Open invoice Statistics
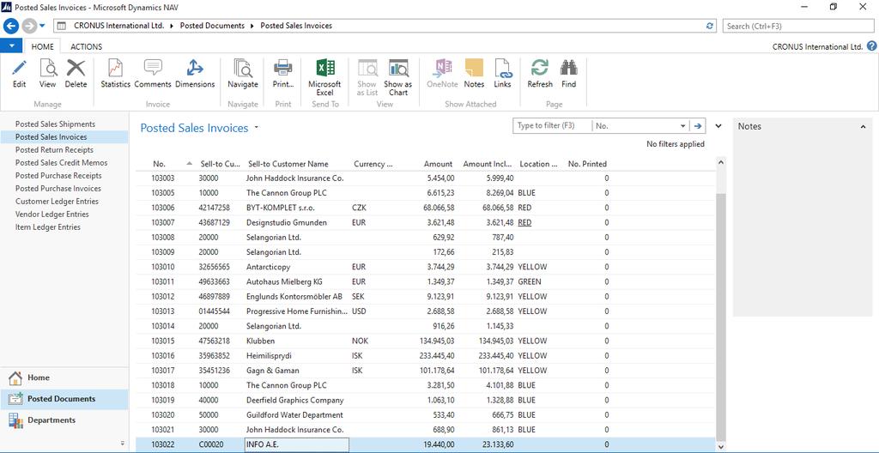The image size is (879, 453). click(x=116, y=74)
